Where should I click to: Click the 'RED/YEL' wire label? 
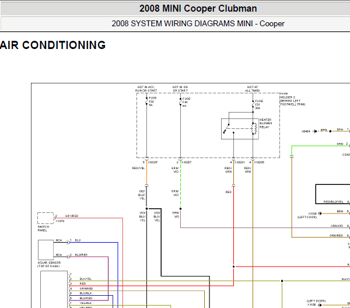(138, 168)
